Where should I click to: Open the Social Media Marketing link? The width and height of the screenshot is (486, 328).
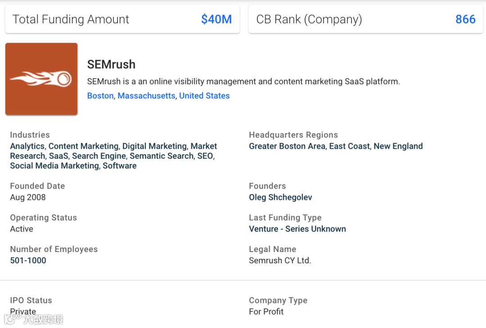tap(54, 166)
